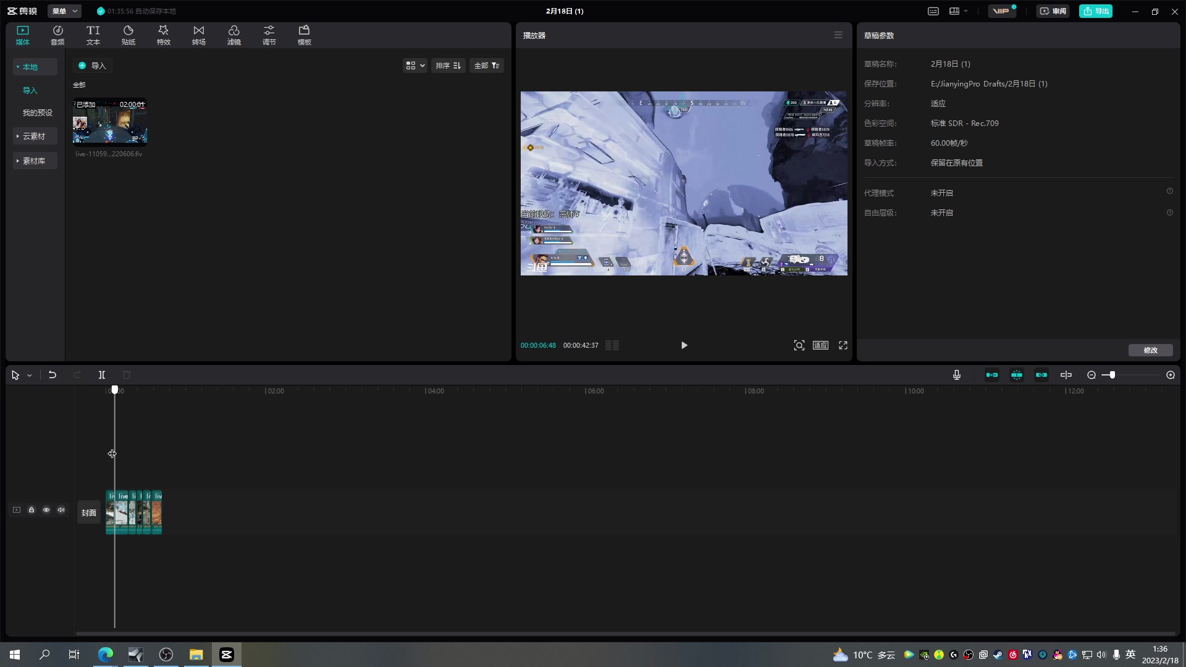Click the timeline zoom slider handle
This screenshot has width=1186, height=667.
pyautogui.click(x=1112, y=375)
